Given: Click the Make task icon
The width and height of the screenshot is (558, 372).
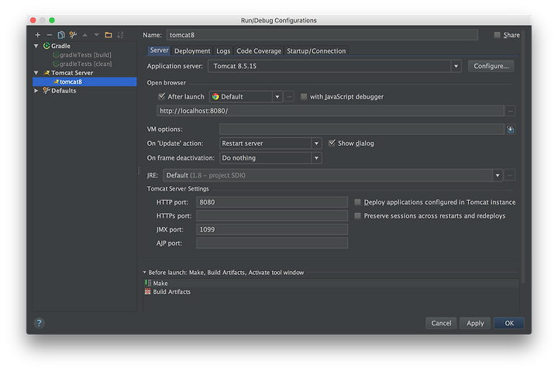Looking at the screenshot, I should [x=148, y=283].
